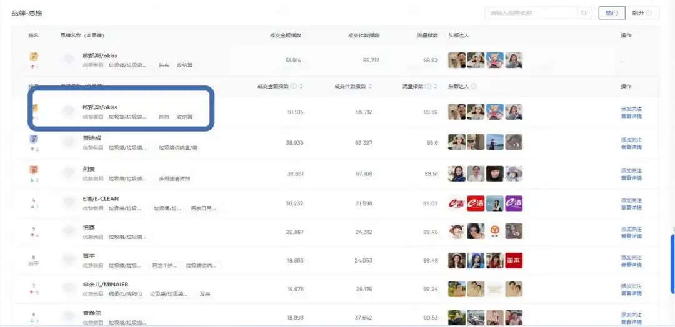Click the info icon on the 飙升 tab
The image size is (675, 327).
click(649, 13)
